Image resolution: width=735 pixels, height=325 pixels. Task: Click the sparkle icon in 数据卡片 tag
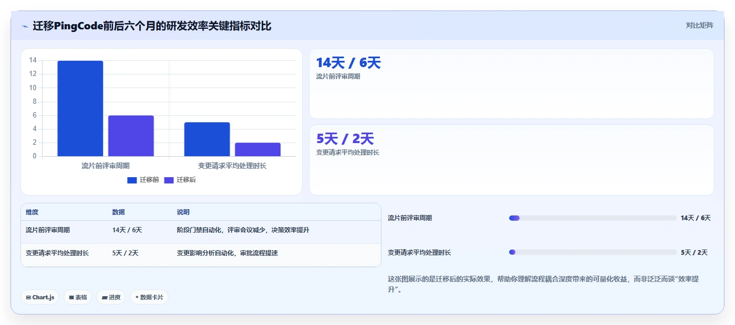[137, 297]
